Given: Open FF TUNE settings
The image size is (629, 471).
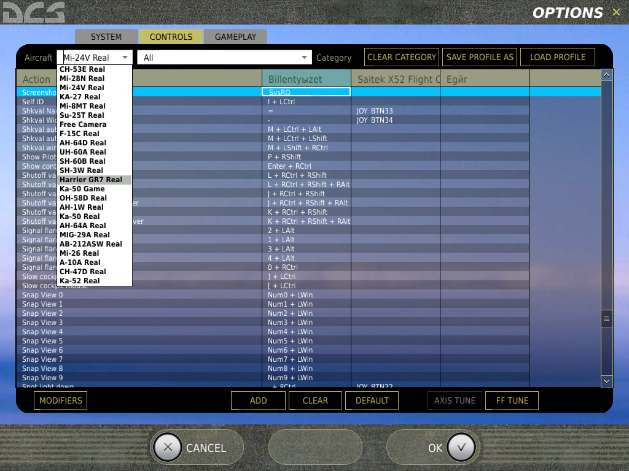Looking at the screenshot, I should (x=512, y=400).
